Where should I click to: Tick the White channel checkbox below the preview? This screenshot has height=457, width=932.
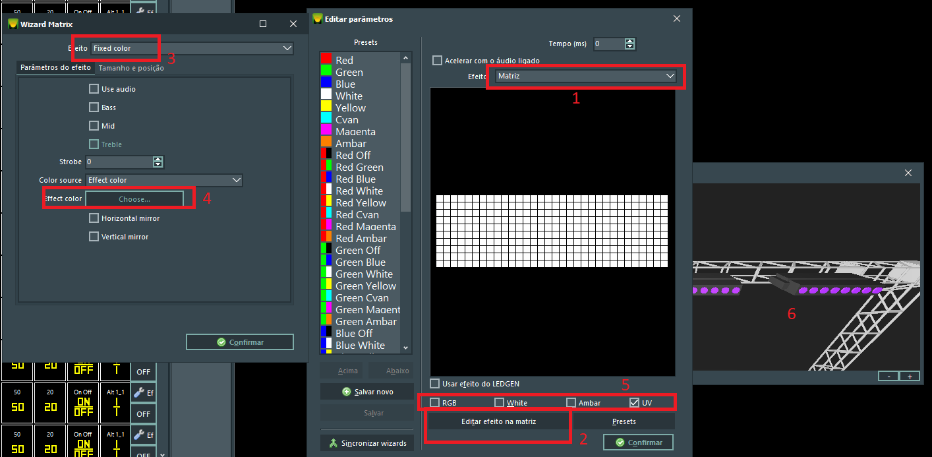click(499, 402)
